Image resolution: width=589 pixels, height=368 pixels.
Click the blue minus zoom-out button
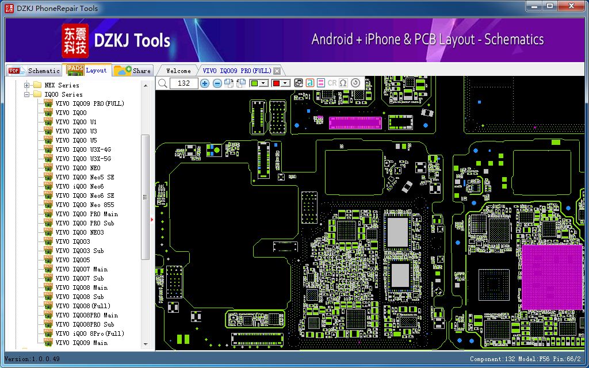217,83
